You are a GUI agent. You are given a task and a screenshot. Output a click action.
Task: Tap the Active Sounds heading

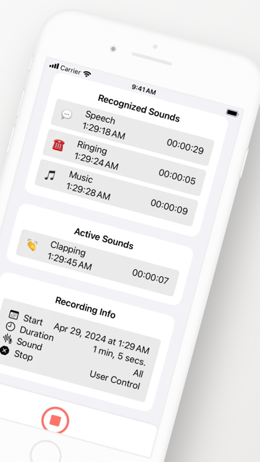tap(103, 238)
